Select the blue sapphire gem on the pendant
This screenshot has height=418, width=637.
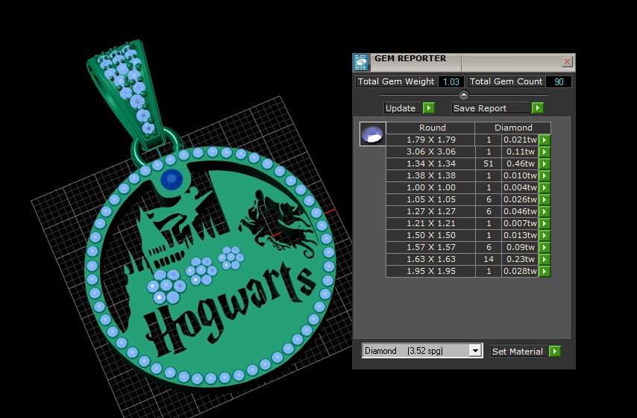171,179
